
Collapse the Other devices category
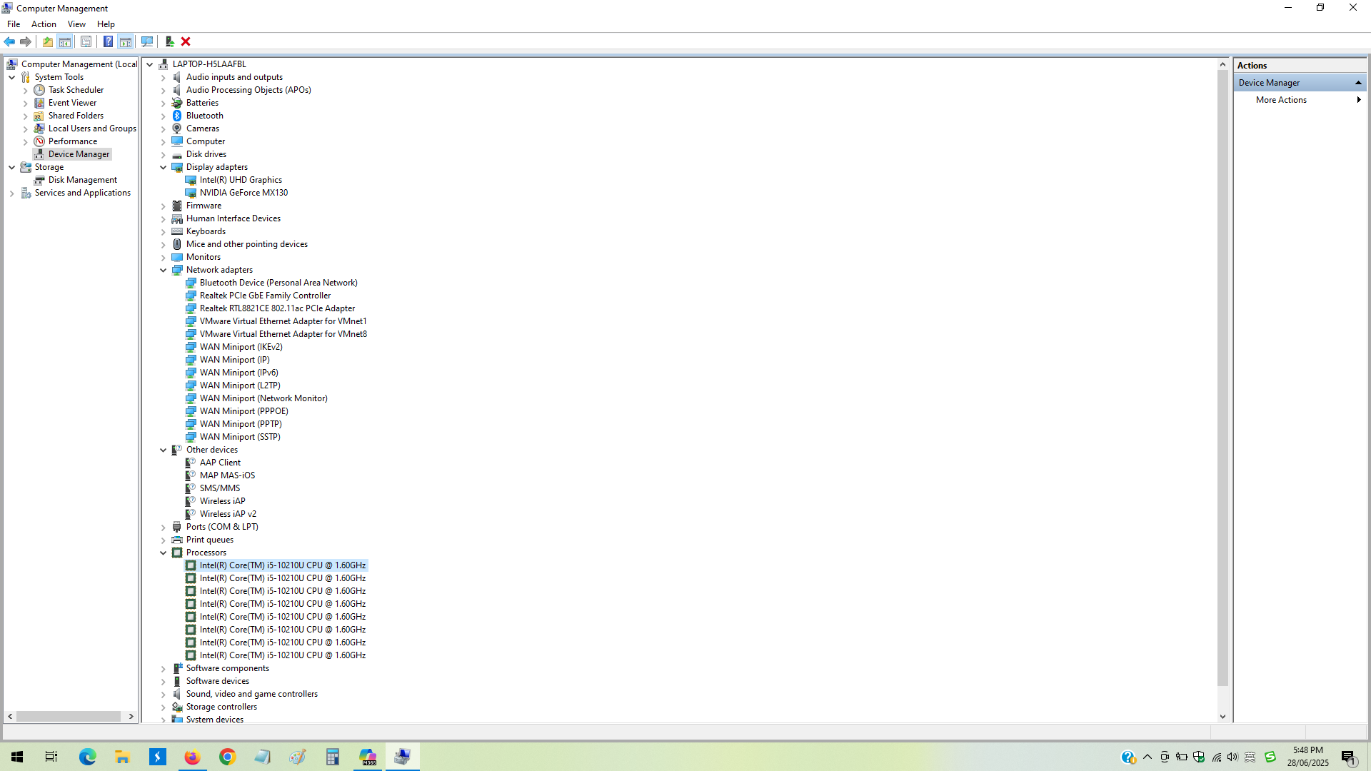pos(164,450)
